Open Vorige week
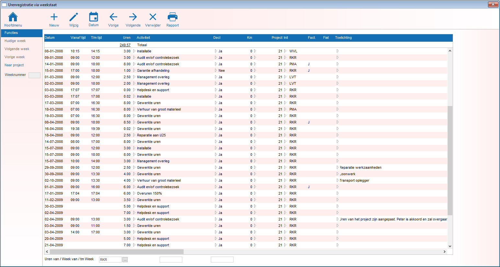The height and width of the screenshot is (267, 500). click(15, 57)
